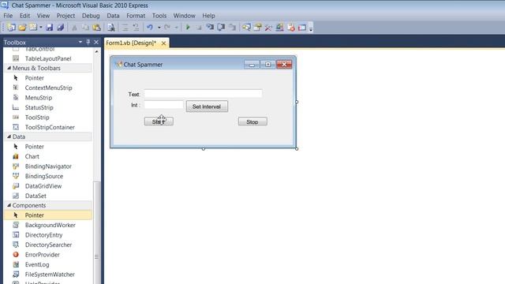Toggle the Toolbox auto-hide pin
This screenshot has height=284, width=505.
88,42
